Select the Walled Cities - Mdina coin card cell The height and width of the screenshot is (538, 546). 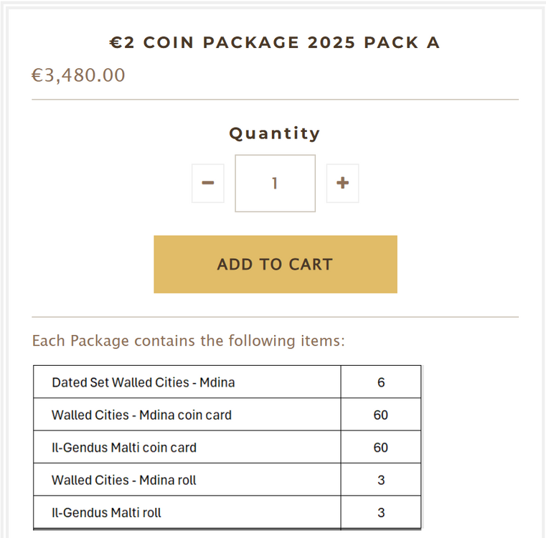(142, 415)
